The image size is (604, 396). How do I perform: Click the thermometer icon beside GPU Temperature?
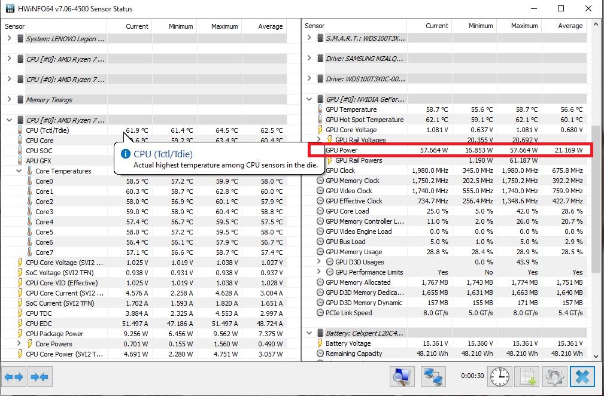(x=320, y=109)
